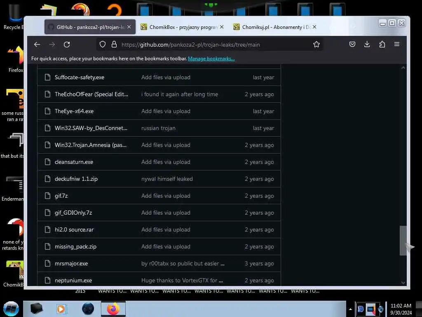422x317 pixels.
Task: Click the scrollbar down arrow
Action: pyautogui.click(x=403, y=282)
